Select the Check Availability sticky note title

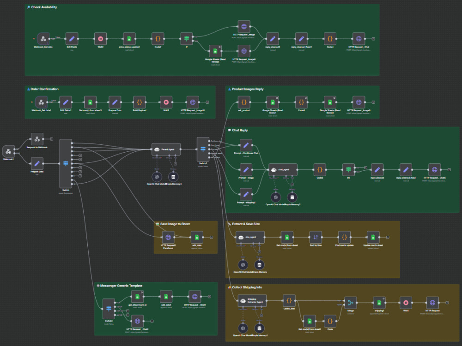44,7
